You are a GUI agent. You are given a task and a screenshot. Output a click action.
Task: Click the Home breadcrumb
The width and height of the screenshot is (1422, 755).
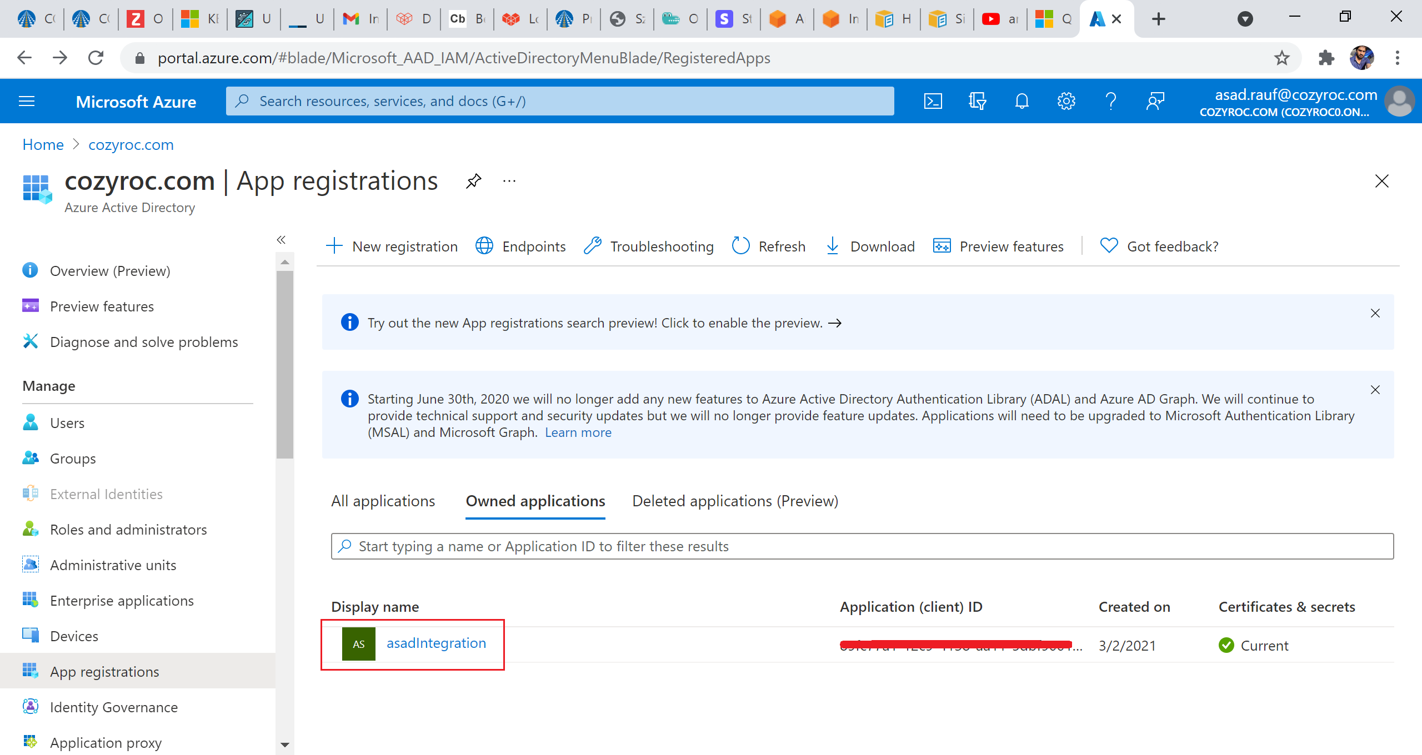(x=43, y=144)
